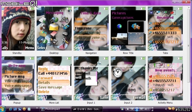Click 'Edit' softkey on Input 1 preview

pyautogui.click(x=77, y=98)
